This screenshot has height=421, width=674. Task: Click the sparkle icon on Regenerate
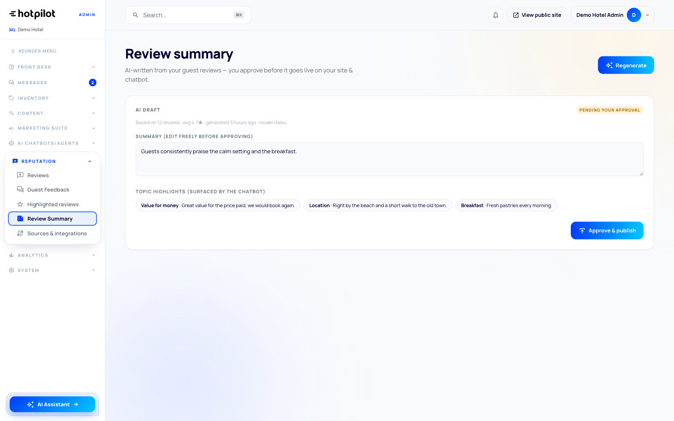point(609,65)
